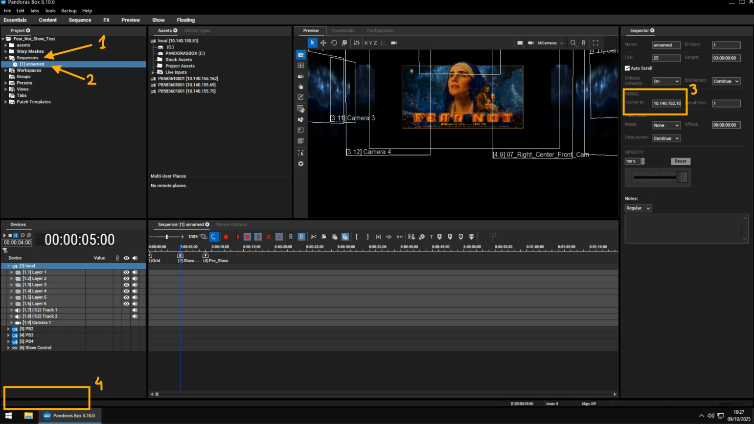The height and width of the screenshot is (424, 754).
Task: Click the TCP/IP IP address field
Action: 666,103
